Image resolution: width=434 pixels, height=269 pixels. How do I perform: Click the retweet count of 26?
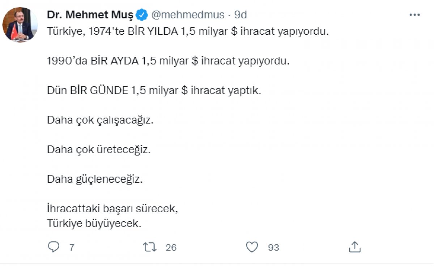coord(171,247)
